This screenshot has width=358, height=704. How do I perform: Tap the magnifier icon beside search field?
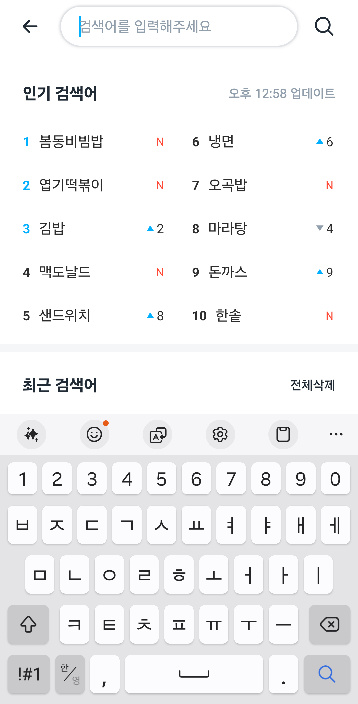[324, 26]
